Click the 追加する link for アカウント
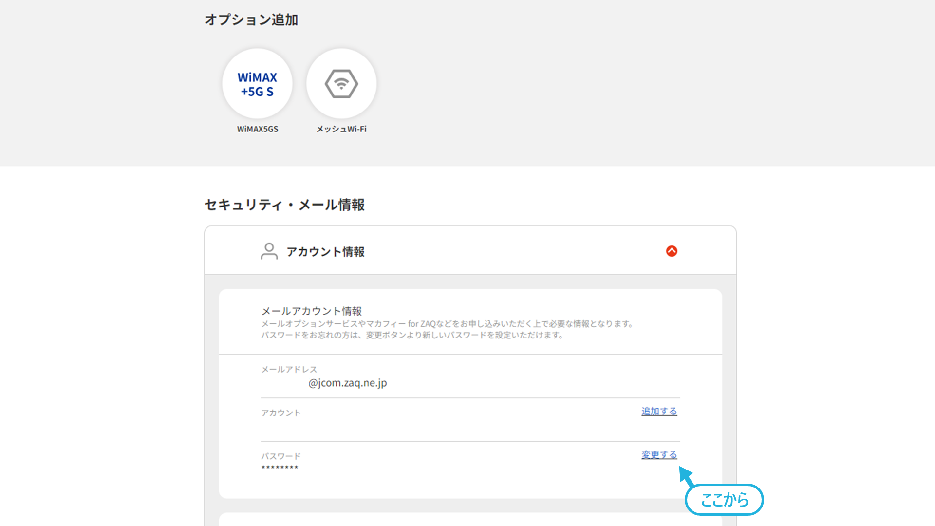Image resolution: width=935 pixels, height=526 pixels. point(659,411)
